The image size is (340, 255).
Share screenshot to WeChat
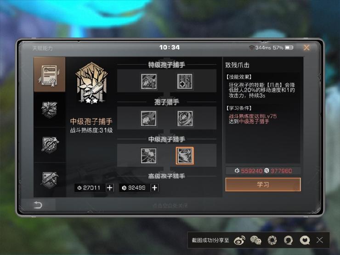(x=255, y=240)
